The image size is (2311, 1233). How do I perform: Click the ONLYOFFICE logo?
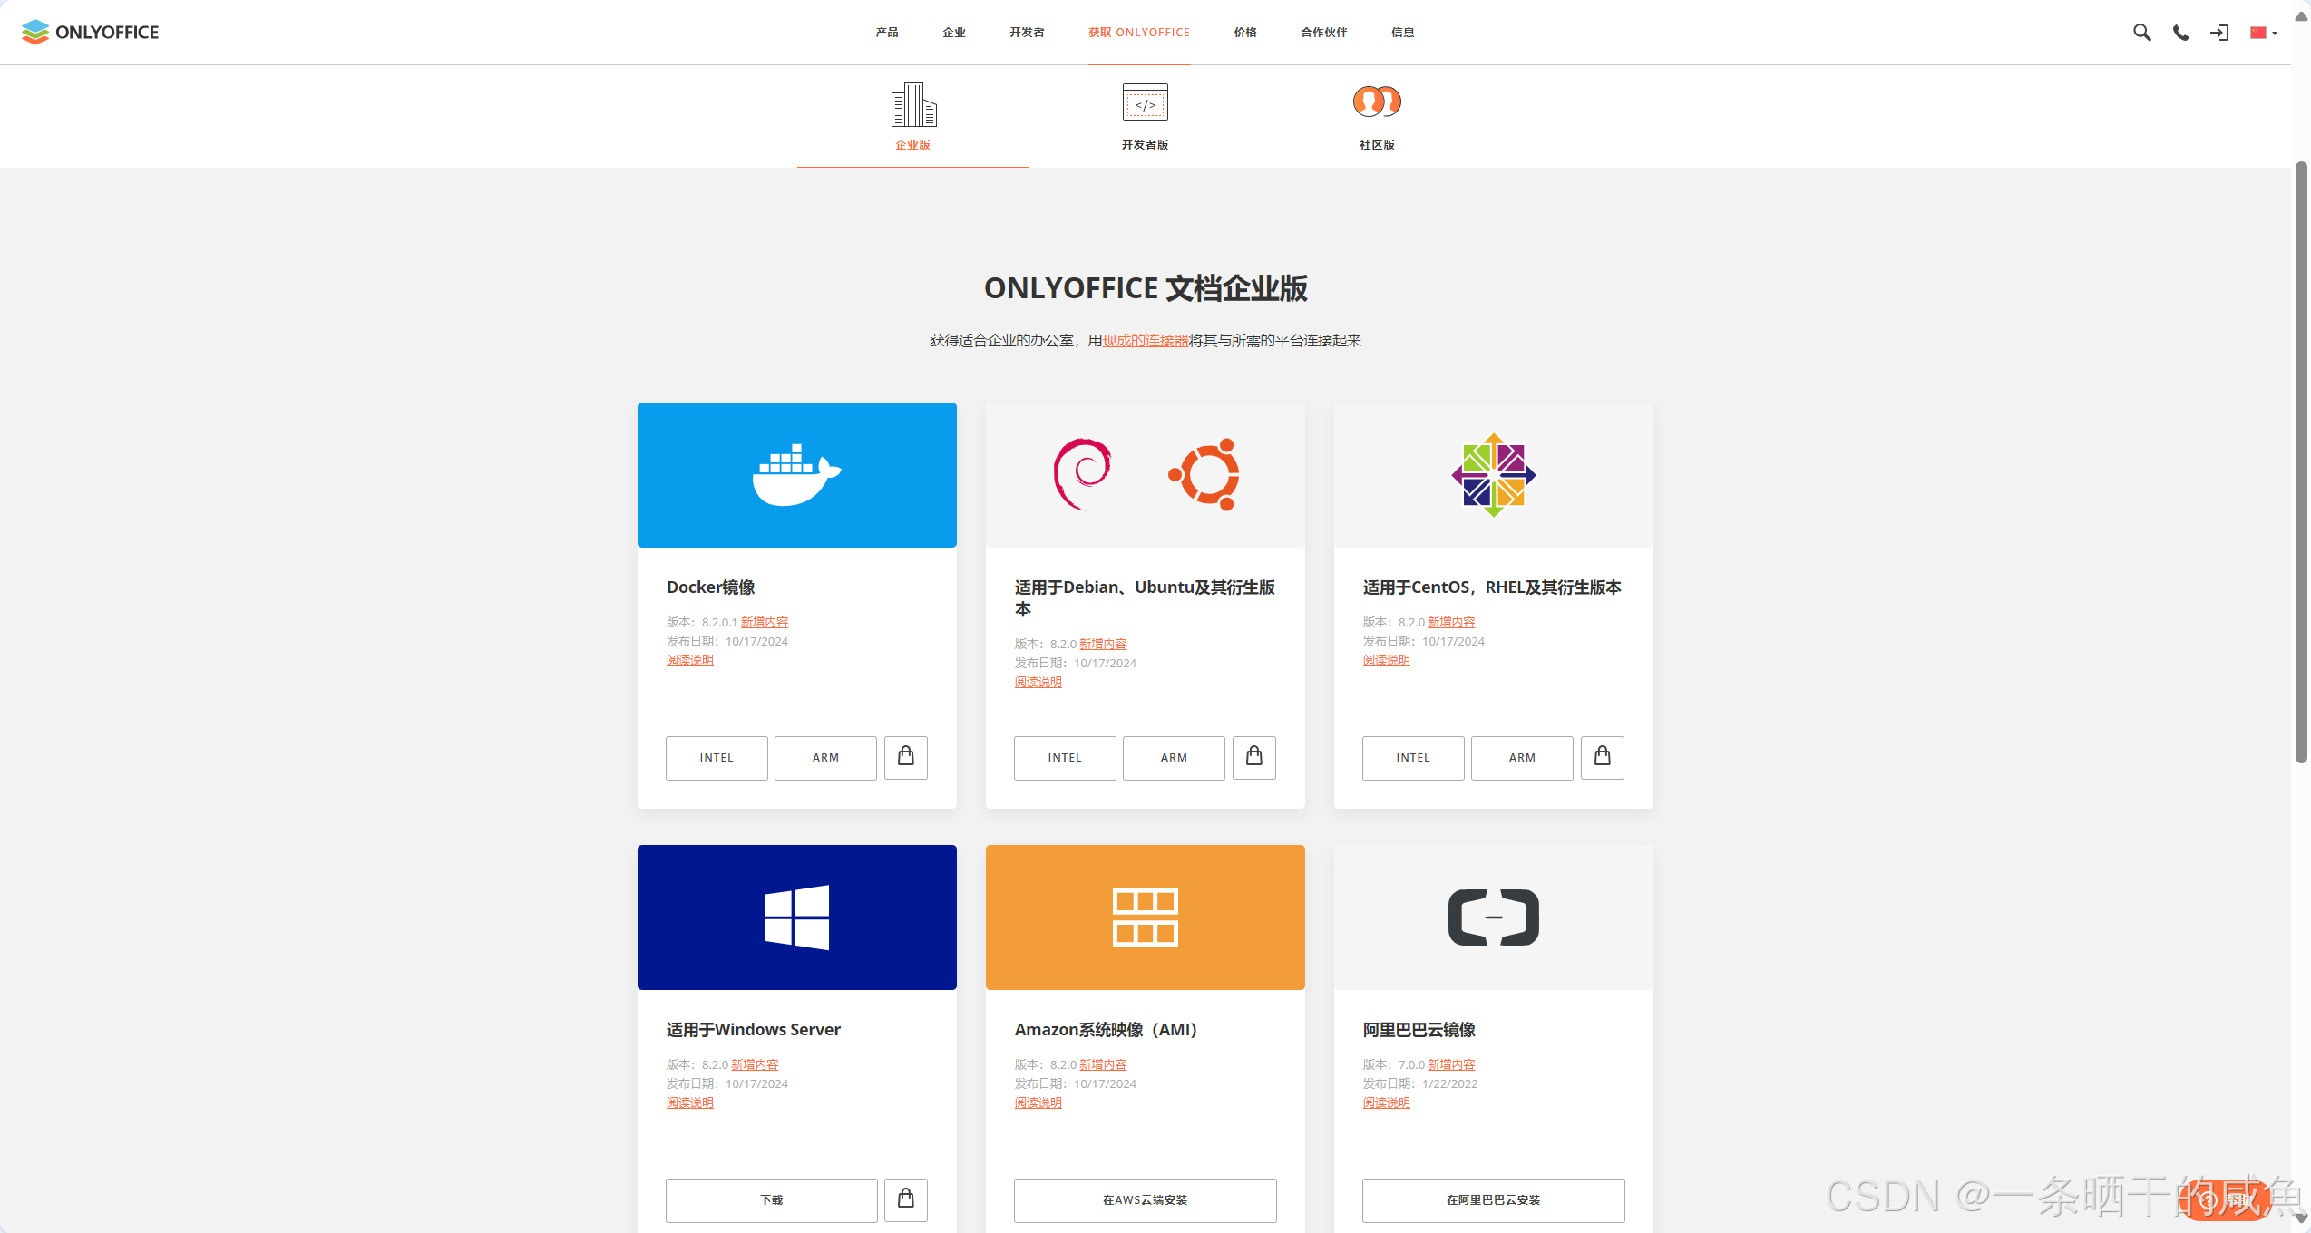point(90,32)
